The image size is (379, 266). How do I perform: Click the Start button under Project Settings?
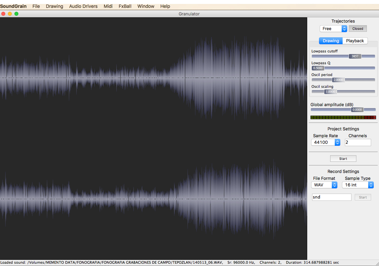coord(343,159)
